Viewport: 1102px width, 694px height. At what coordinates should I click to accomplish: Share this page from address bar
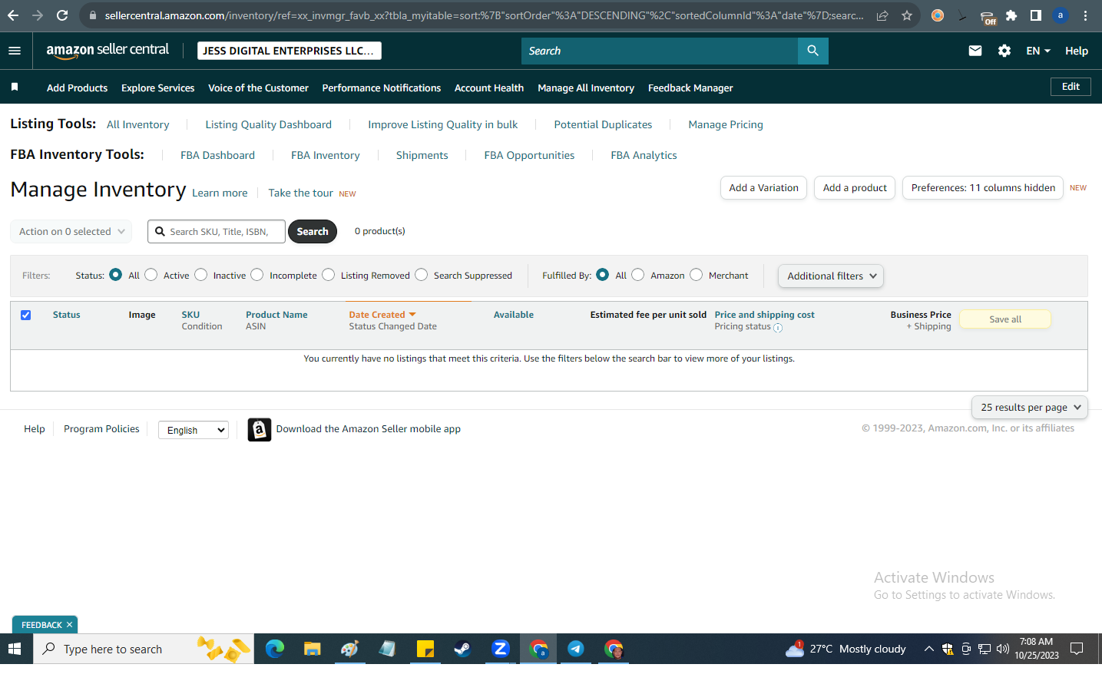[x=882, y=15]
